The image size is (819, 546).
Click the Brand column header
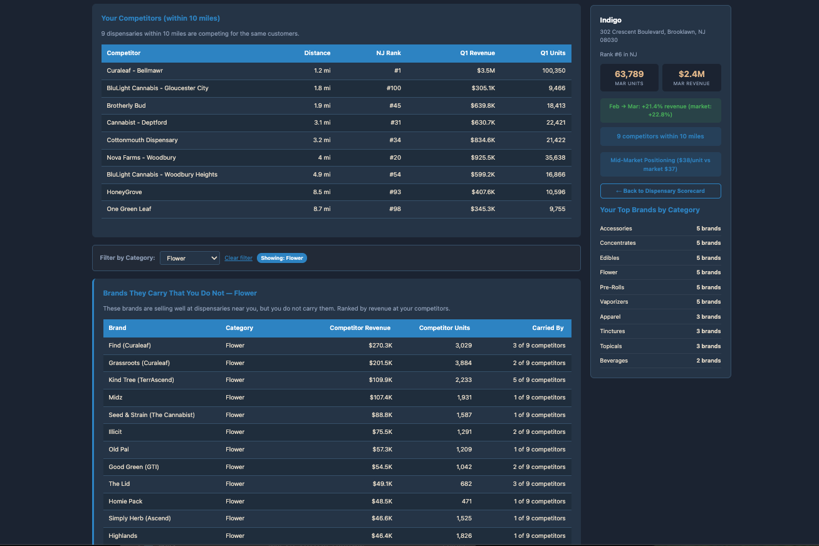tap(117, 328)
